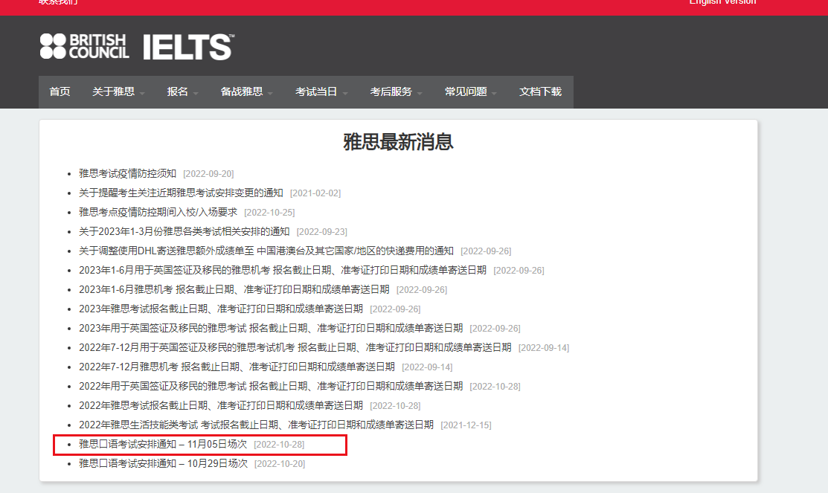Click the British Council logo
828x493 pixels.
(x=85, y=46)
